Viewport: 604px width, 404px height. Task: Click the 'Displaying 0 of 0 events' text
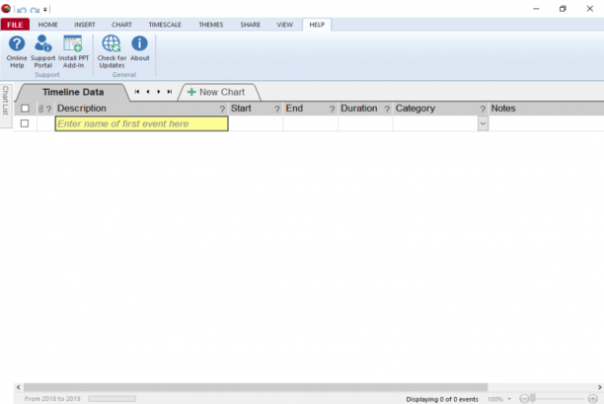[x=442, y=399]
